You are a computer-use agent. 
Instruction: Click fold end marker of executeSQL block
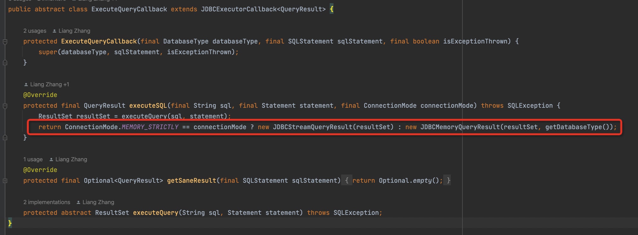tap(5, 138)
